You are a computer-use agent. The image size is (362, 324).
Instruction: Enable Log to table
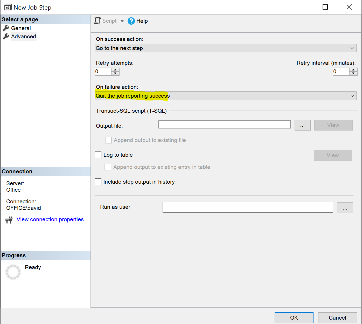(x=98, y=155)
